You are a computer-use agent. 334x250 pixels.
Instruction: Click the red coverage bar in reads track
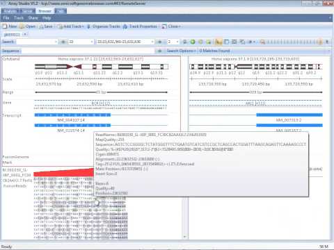click(64, 173)
